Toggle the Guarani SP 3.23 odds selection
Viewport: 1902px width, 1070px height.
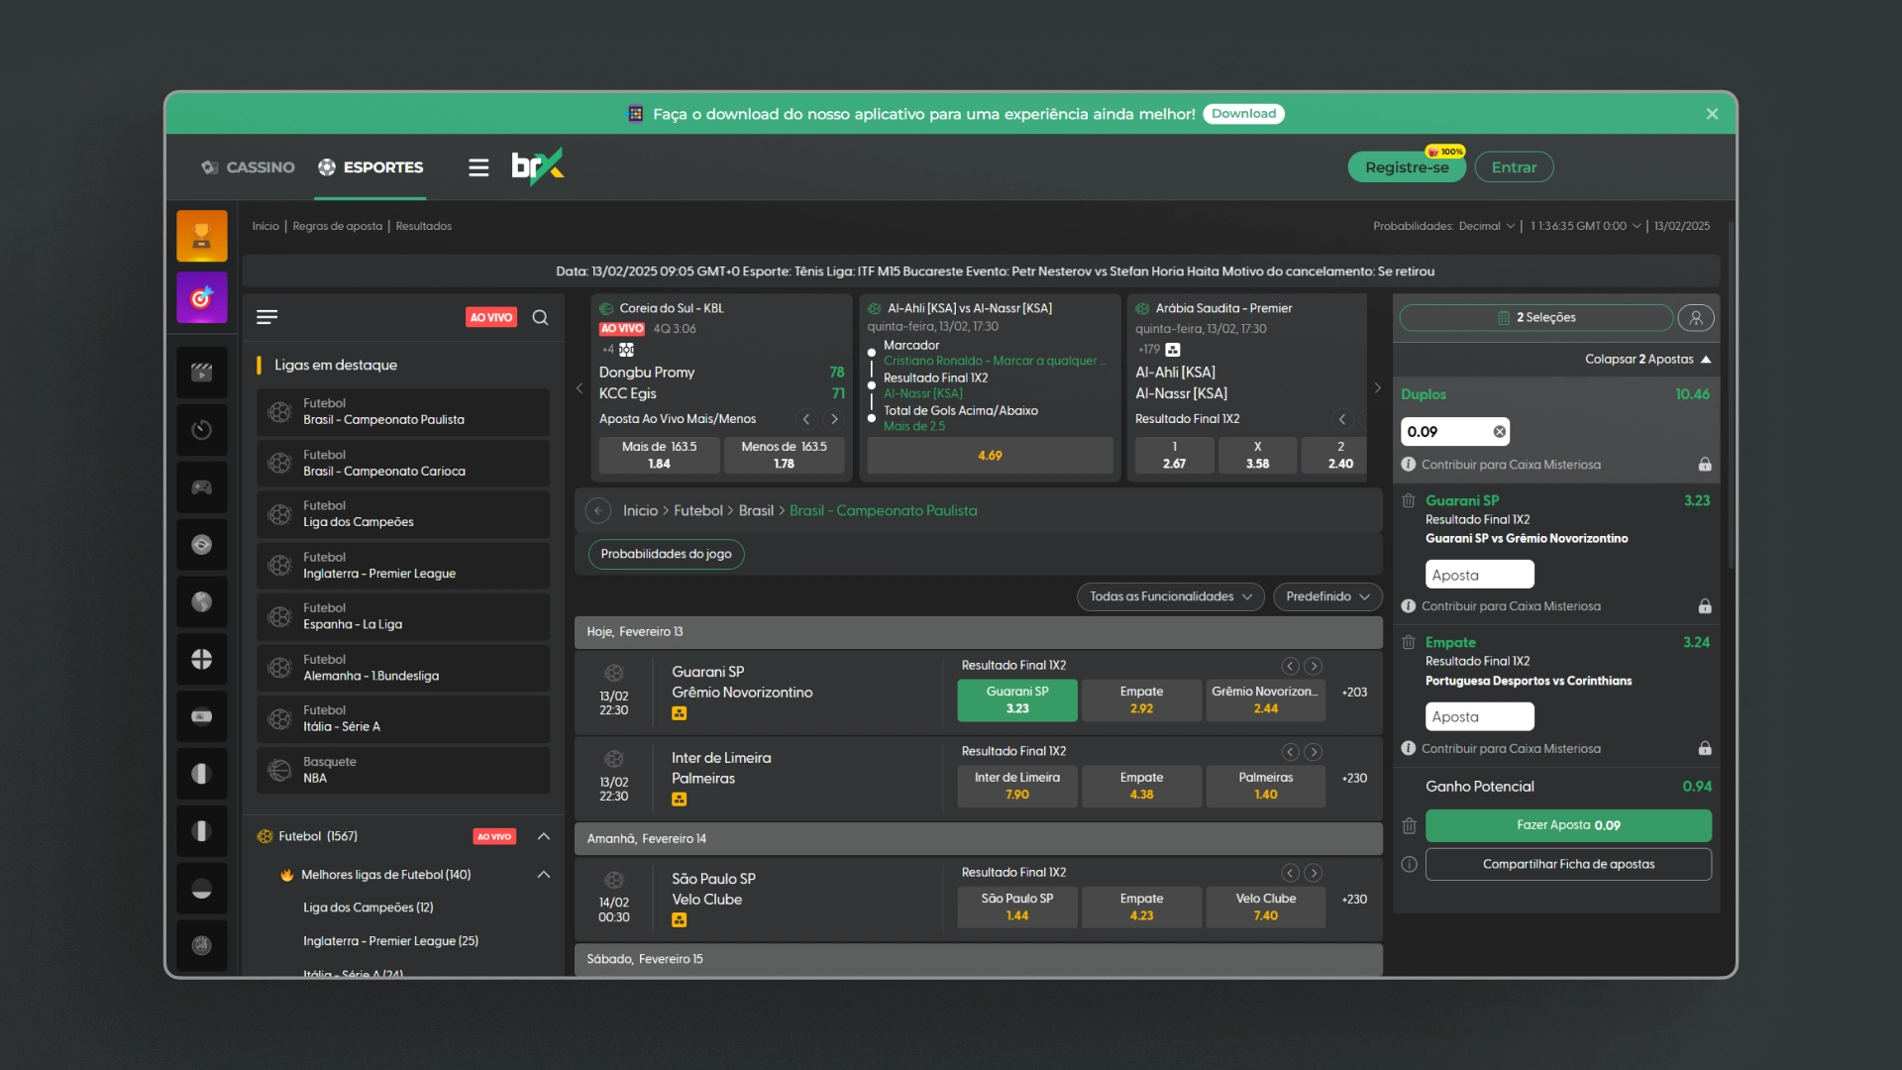(1016, 699)
